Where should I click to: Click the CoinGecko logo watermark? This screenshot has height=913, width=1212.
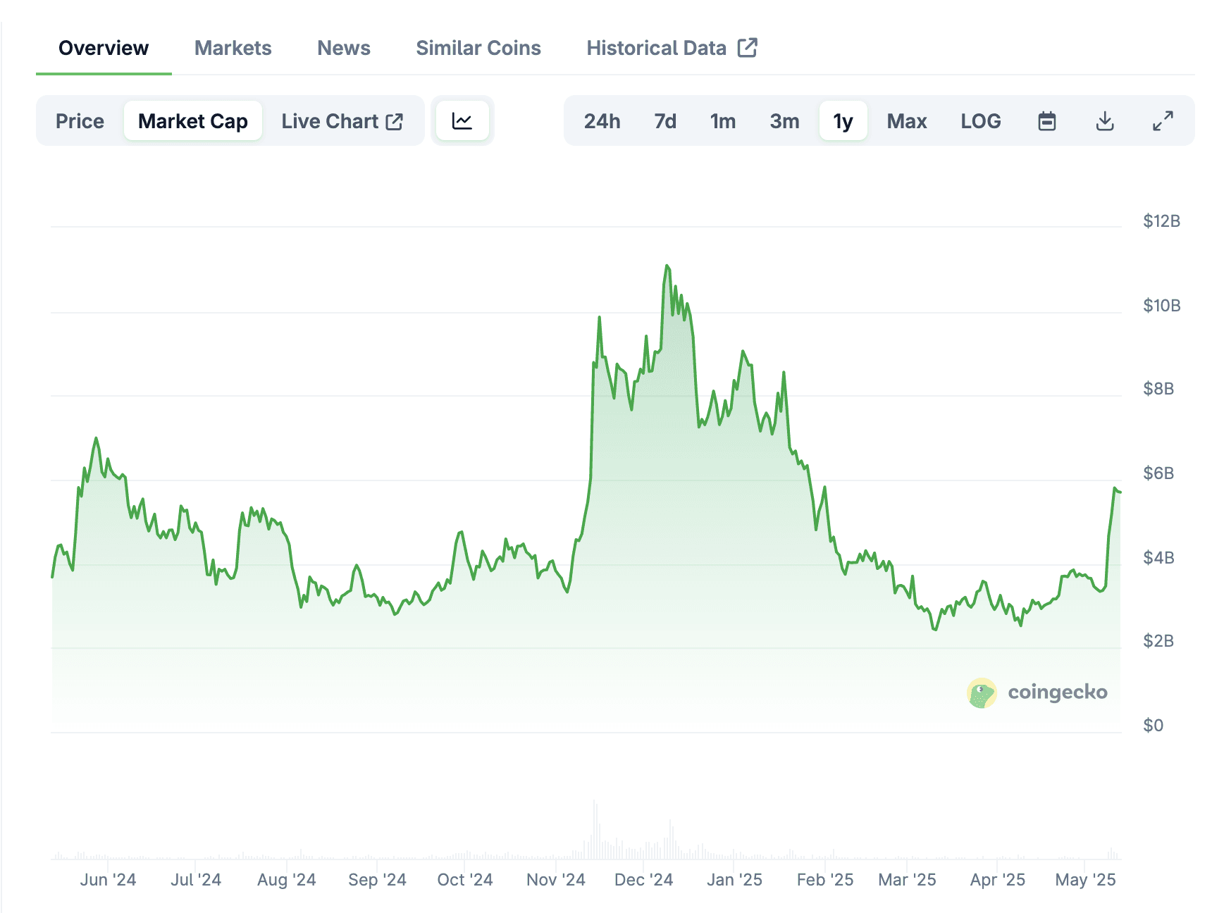pos(1037,692)
